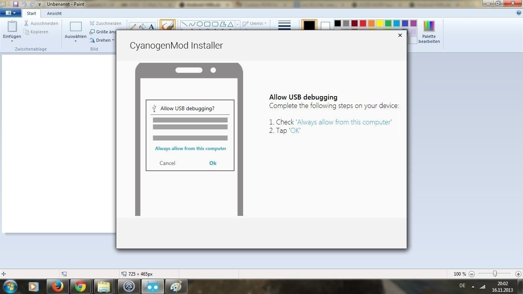Show hidden system tray icons arrow
The image size is (523, 294).
click(473, 286)
